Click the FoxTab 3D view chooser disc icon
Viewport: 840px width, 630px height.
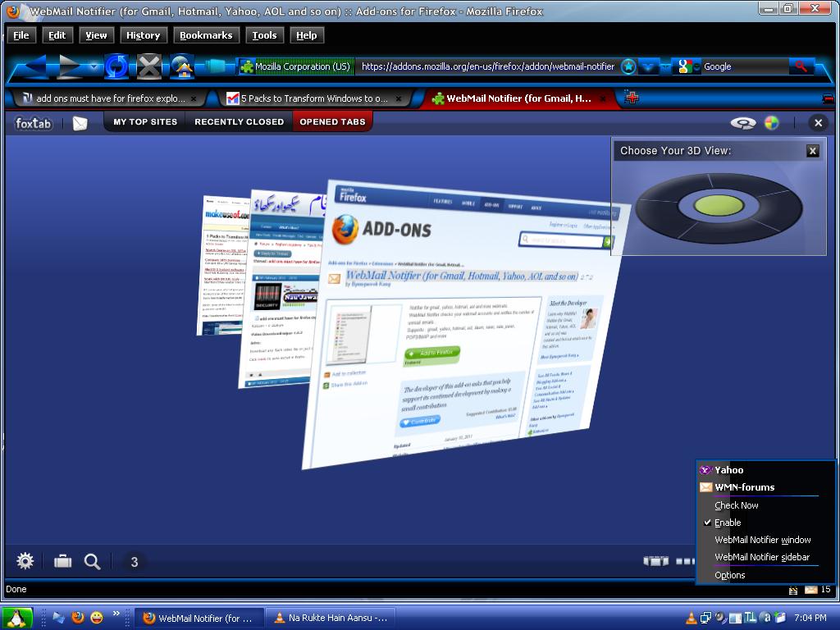743,123
